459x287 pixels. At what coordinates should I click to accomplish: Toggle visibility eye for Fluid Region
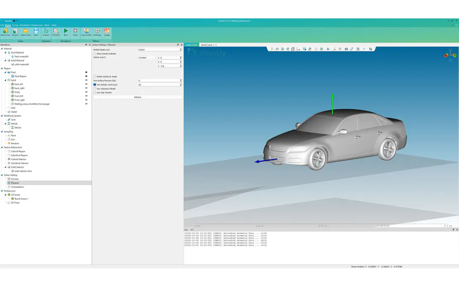[x=86, y=76]
